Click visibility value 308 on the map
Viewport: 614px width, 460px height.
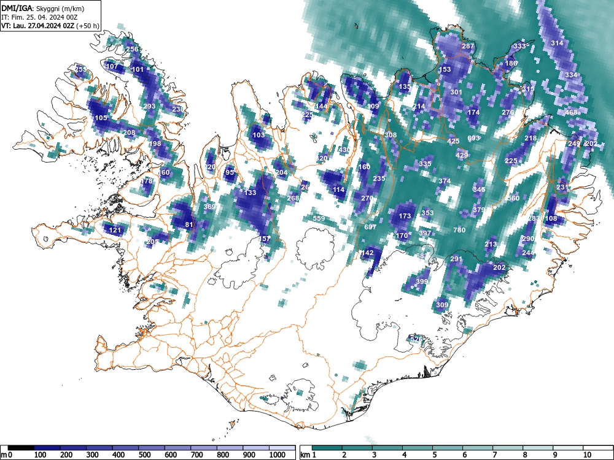[391, 134]
